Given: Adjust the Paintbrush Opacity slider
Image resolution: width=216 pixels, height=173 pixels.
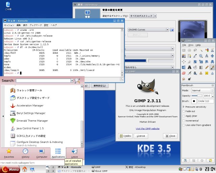Looking at the screenshot, I should pos(197,96).
